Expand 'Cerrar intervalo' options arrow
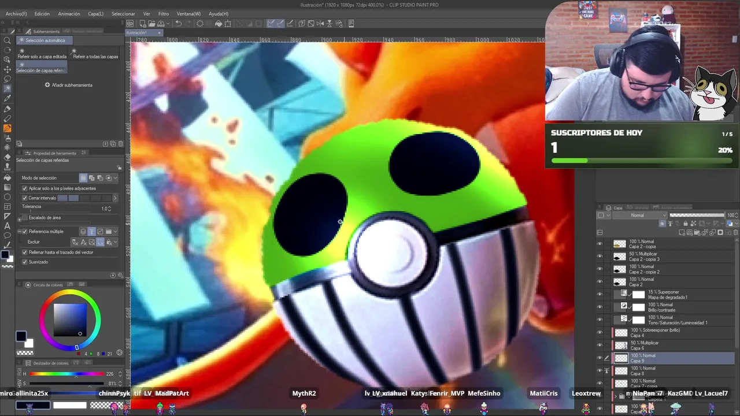This screenshot has width=740, height=416. [114, 198]
